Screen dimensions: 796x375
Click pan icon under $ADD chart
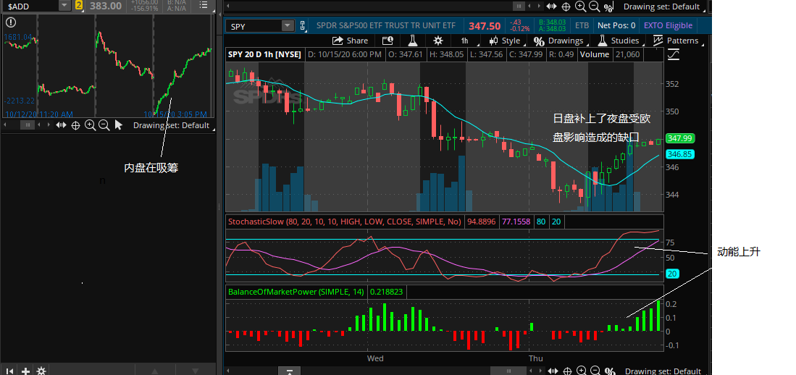coord(61,125)
